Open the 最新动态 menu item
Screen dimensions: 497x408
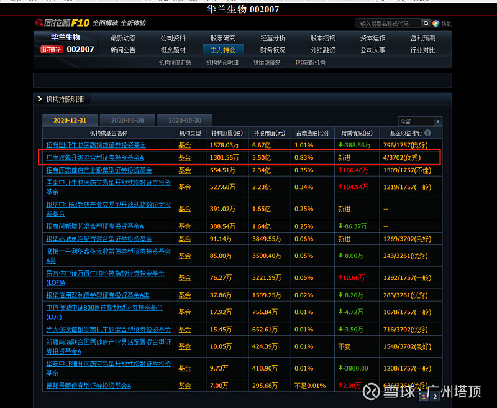123,38
